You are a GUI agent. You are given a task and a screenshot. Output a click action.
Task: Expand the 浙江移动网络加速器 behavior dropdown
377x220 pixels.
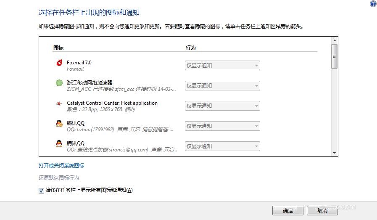coord(222,86)
